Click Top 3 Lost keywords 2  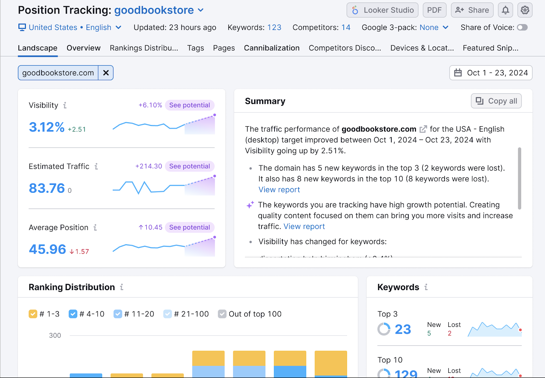[450, 333]
